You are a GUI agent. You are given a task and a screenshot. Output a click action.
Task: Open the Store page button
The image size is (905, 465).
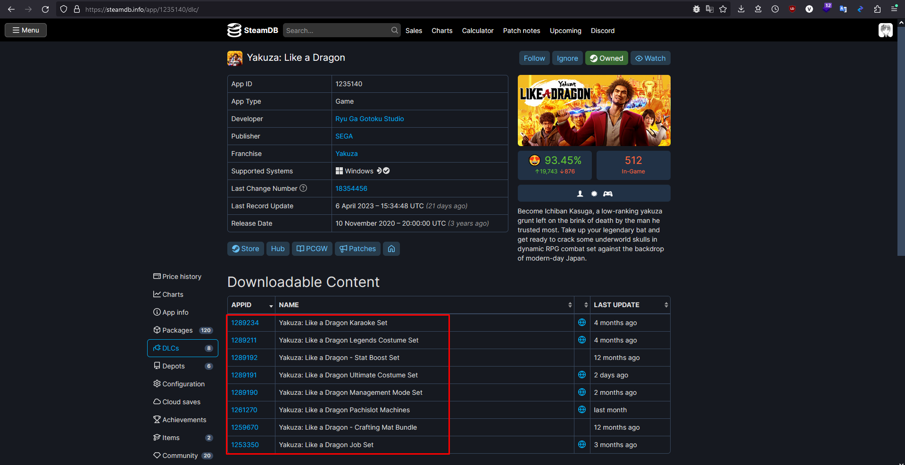[x=246, y=249]
